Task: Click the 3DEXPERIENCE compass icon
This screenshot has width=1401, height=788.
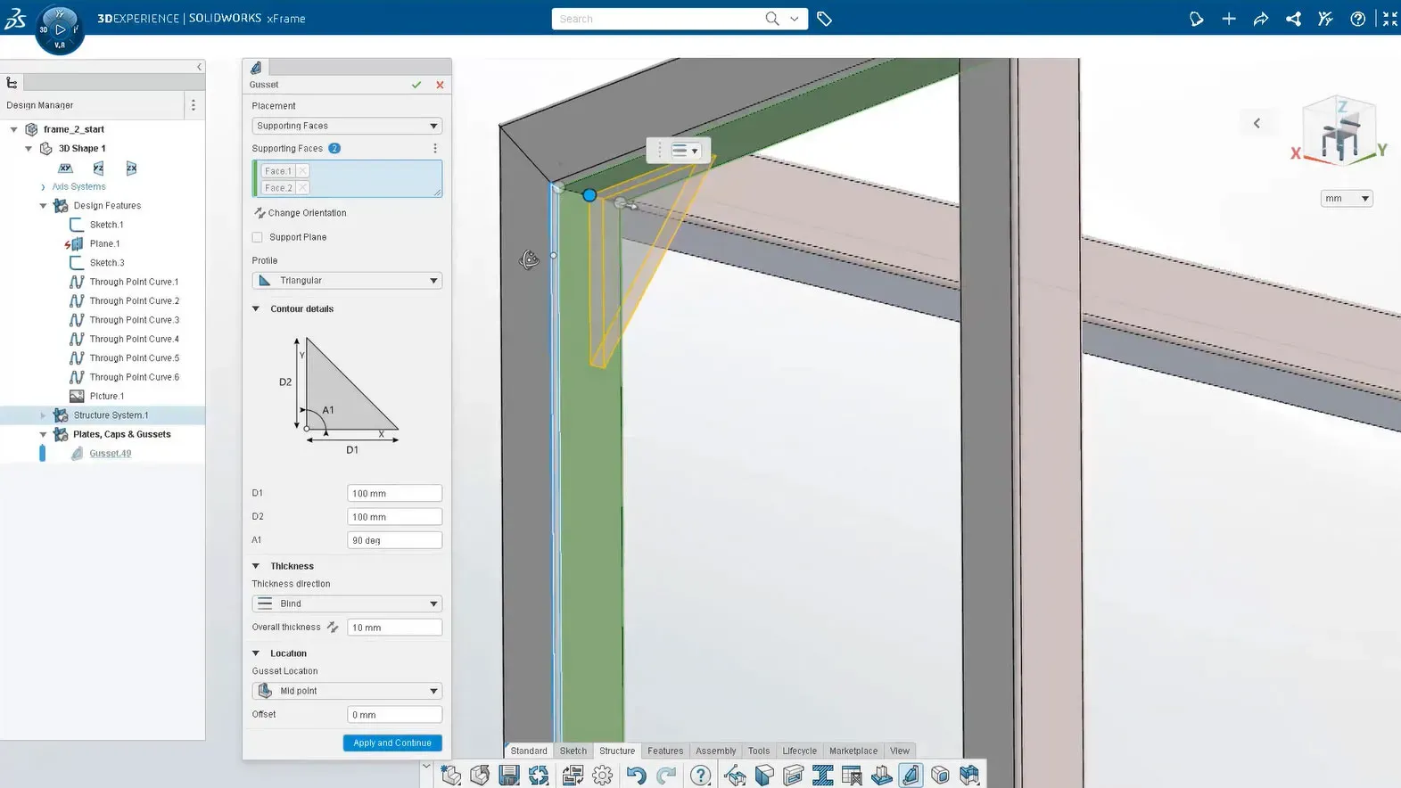Action: point(59,29)
